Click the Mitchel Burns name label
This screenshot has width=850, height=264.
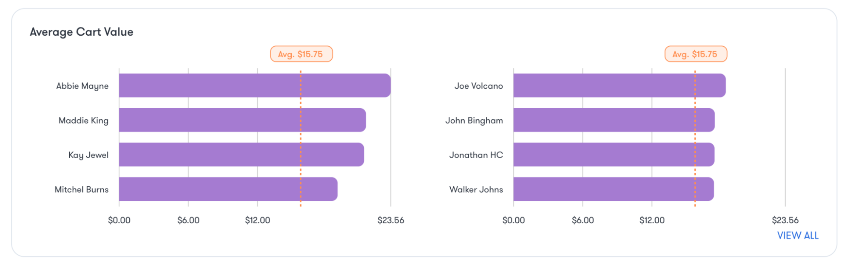[x=82, y=190]
